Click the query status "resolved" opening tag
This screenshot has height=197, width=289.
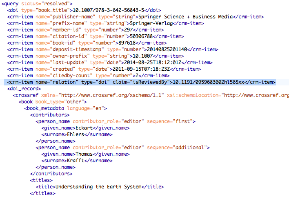30,3
